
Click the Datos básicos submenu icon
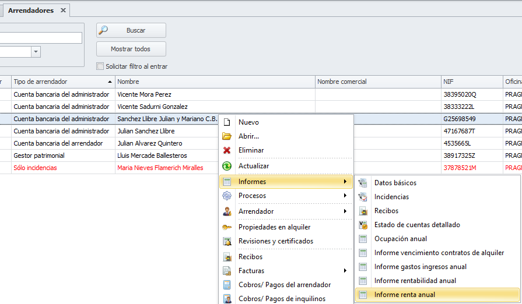point(363,183)
